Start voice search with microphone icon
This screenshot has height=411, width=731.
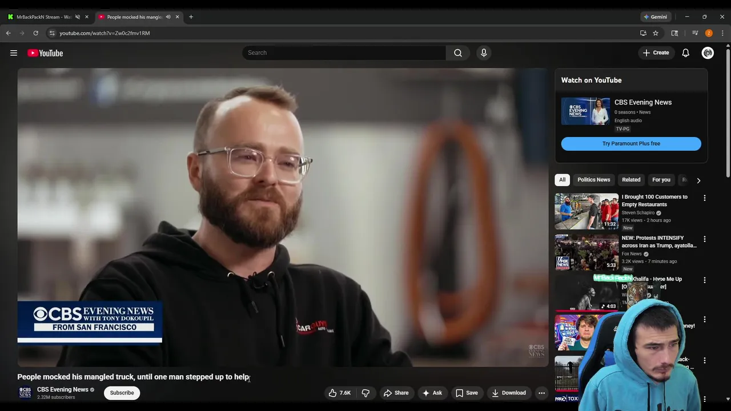484,53
